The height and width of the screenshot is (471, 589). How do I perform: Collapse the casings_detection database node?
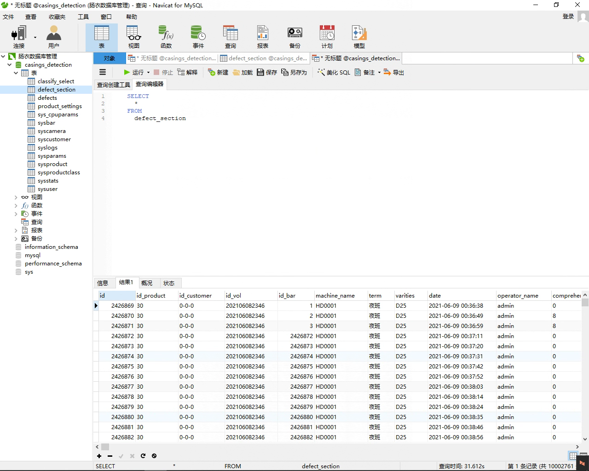tap(10, 65)
